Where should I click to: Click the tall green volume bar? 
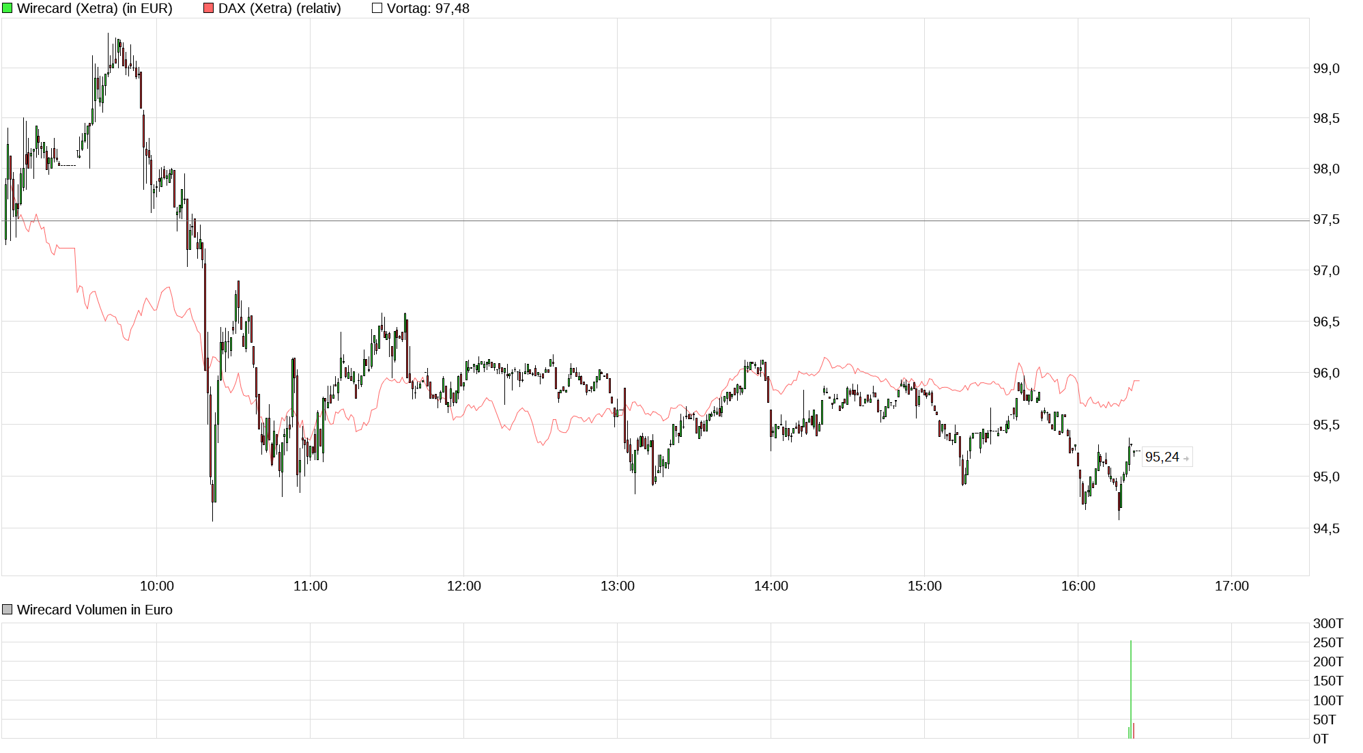point(1131,683)
